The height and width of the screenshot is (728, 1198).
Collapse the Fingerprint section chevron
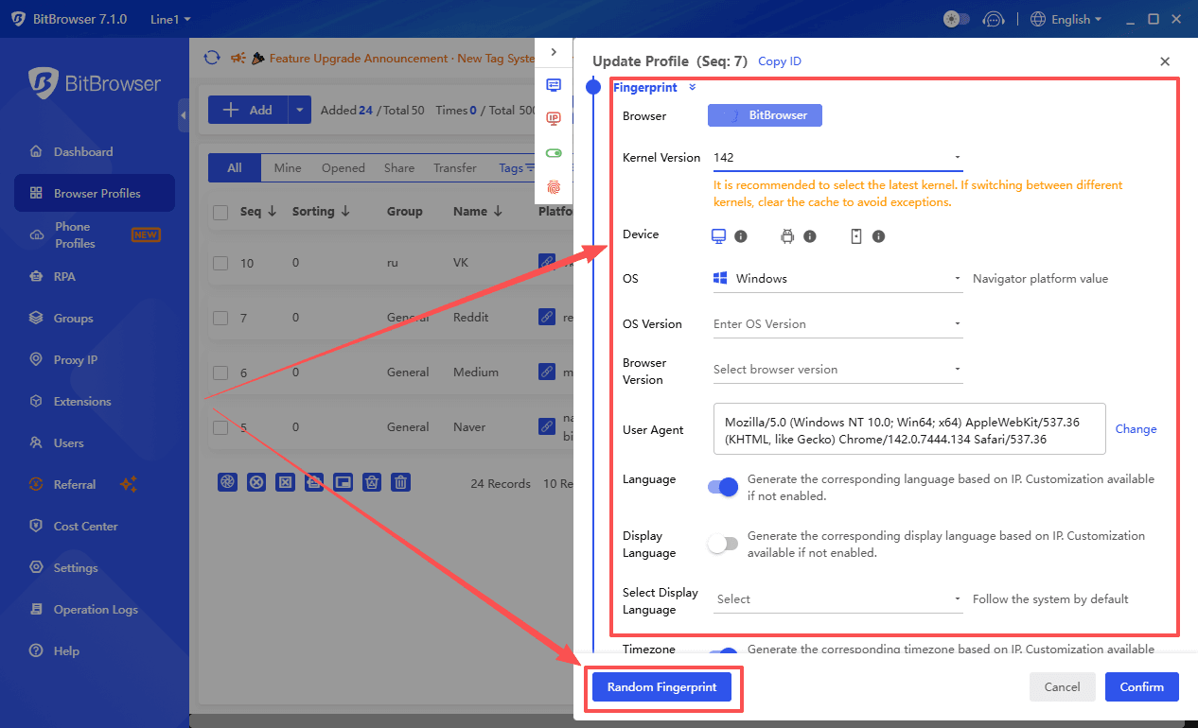(693, 87)
